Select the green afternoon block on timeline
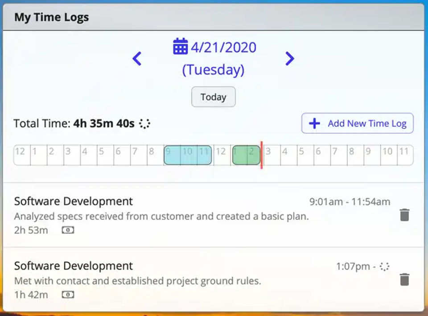The width and height of the screenshot is (428, 316). click(x=246, y=155)
